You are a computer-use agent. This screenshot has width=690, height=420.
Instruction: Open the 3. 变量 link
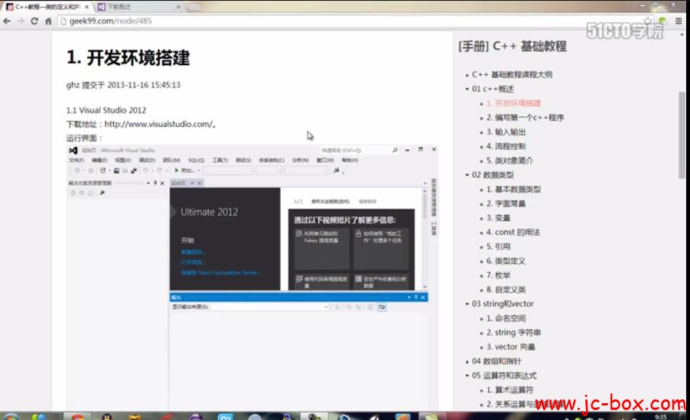498,218
